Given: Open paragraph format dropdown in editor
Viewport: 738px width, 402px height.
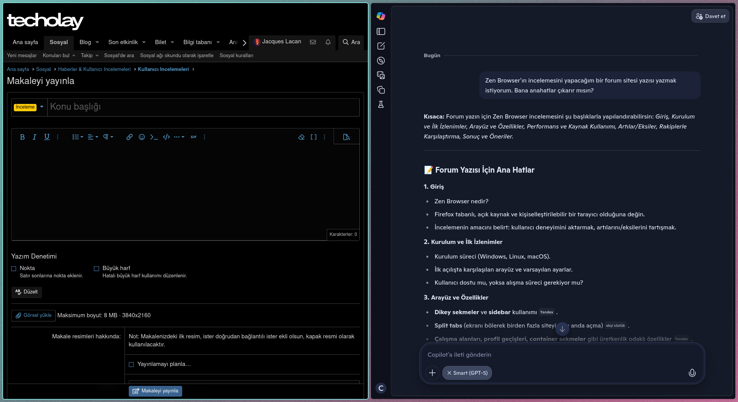Looking at the screenshot, I should [108, 137].
